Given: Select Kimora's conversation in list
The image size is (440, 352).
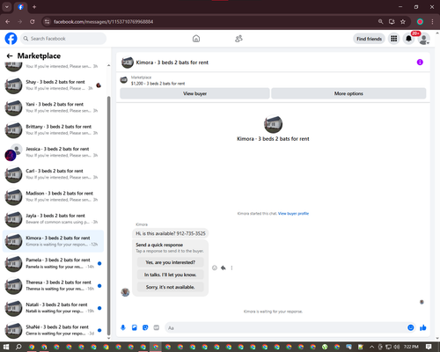Looking at the screenshot, I should (x=53, y=241).
